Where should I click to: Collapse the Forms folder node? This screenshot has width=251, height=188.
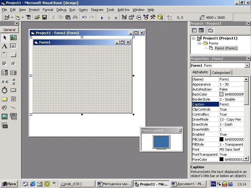199,43
